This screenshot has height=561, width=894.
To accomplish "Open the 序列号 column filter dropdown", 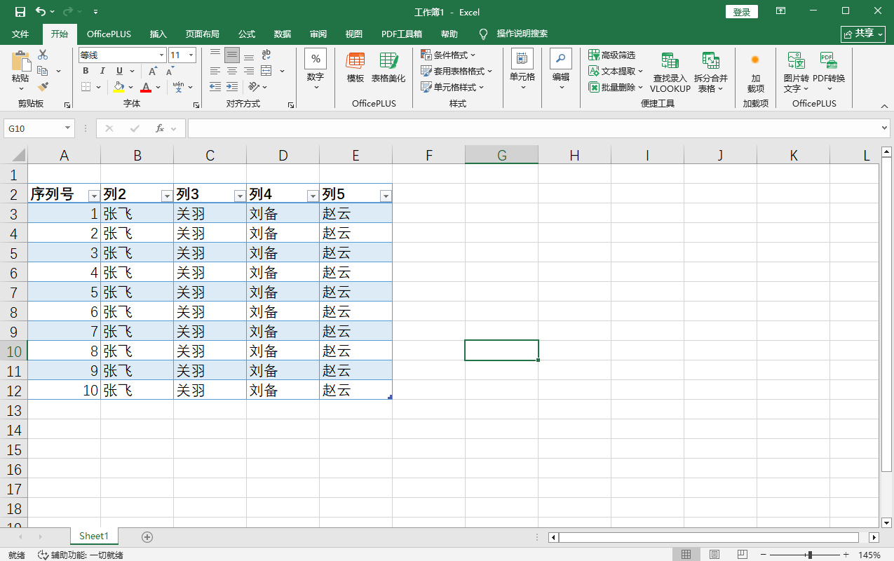I will pyautogui.click(x=93, y=196).
